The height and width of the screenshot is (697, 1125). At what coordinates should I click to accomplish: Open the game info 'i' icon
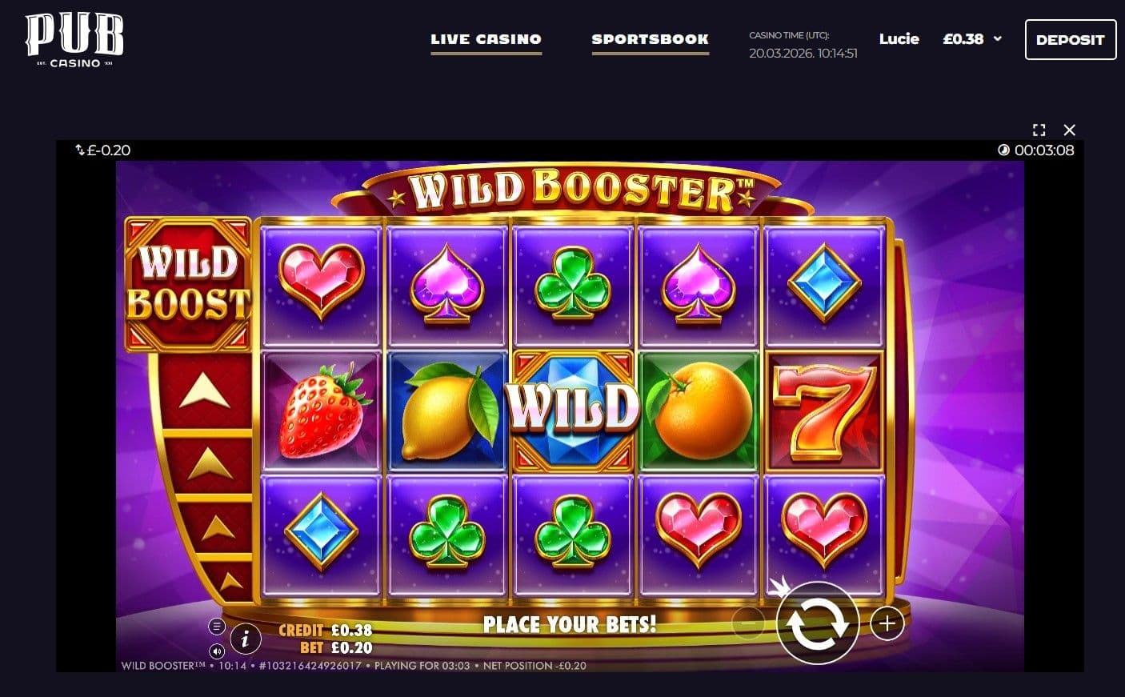tap(246, 639)
